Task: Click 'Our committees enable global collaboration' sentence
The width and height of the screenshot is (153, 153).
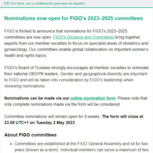Action: [89, 49]
